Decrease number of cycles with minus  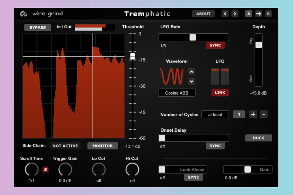(264, 114)
